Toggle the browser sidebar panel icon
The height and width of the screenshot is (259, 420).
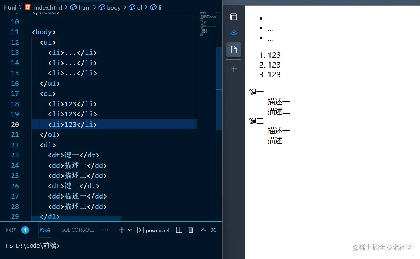(234, 17)
